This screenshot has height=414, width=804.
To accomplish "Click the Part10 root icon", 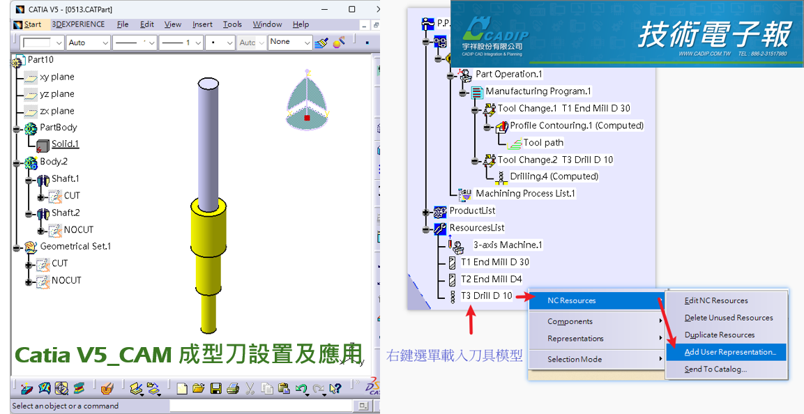I will click(18, 60).
